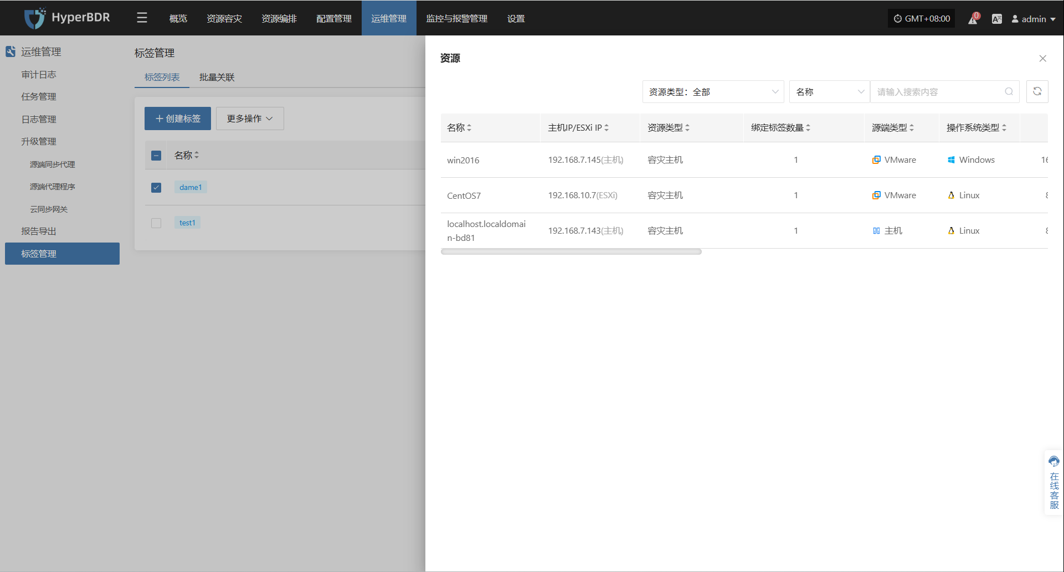This screenshot has height=572, width=1064.
Task: Open 任务管理 in the sidebar
Action: coord(39,96)
